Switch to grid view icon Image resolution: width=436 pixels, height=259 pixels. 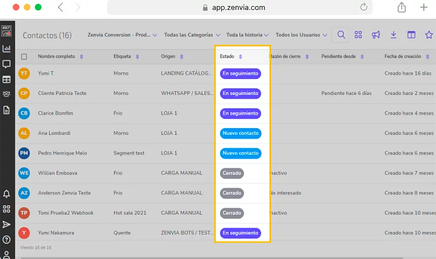coord(358,35)
